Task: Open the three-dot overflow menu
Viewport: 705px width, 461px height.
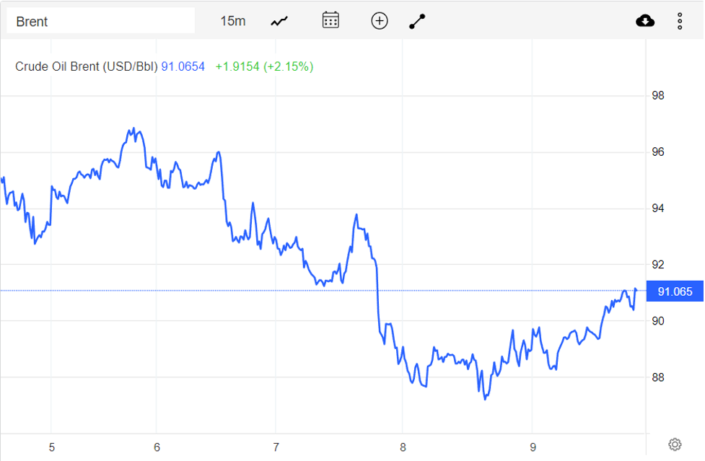Action: pyautogui.click(x=679, y=20)
